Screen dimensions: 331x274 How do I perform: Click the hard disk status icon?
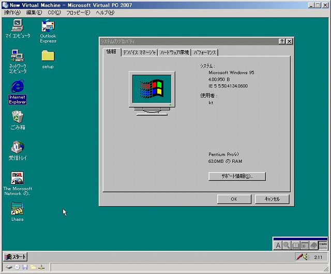coord(9,267)
